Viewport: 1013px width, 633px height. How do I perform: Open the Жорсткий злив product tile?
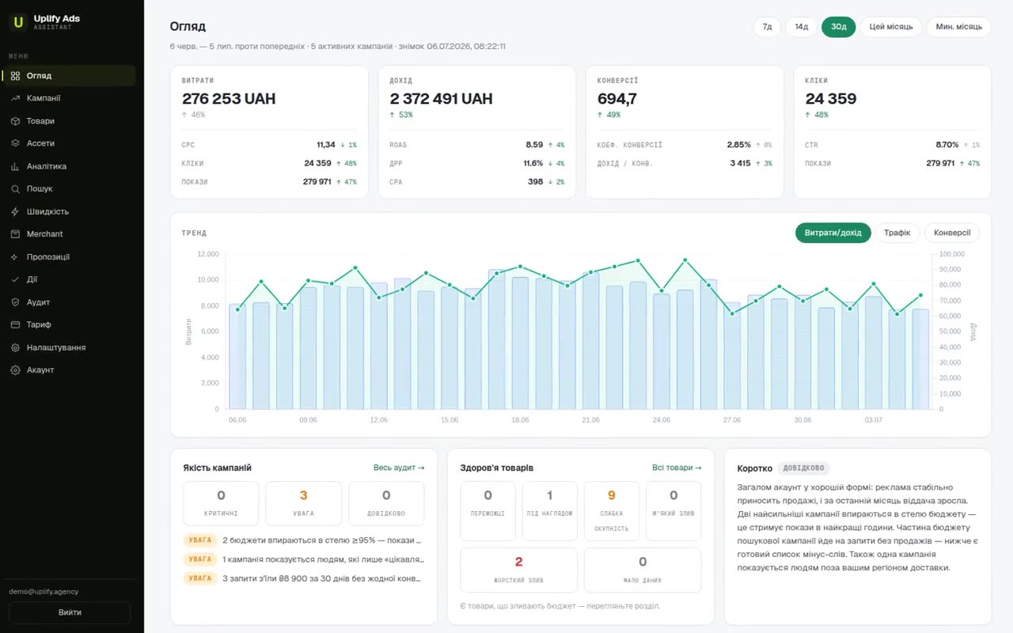(519, 570)
